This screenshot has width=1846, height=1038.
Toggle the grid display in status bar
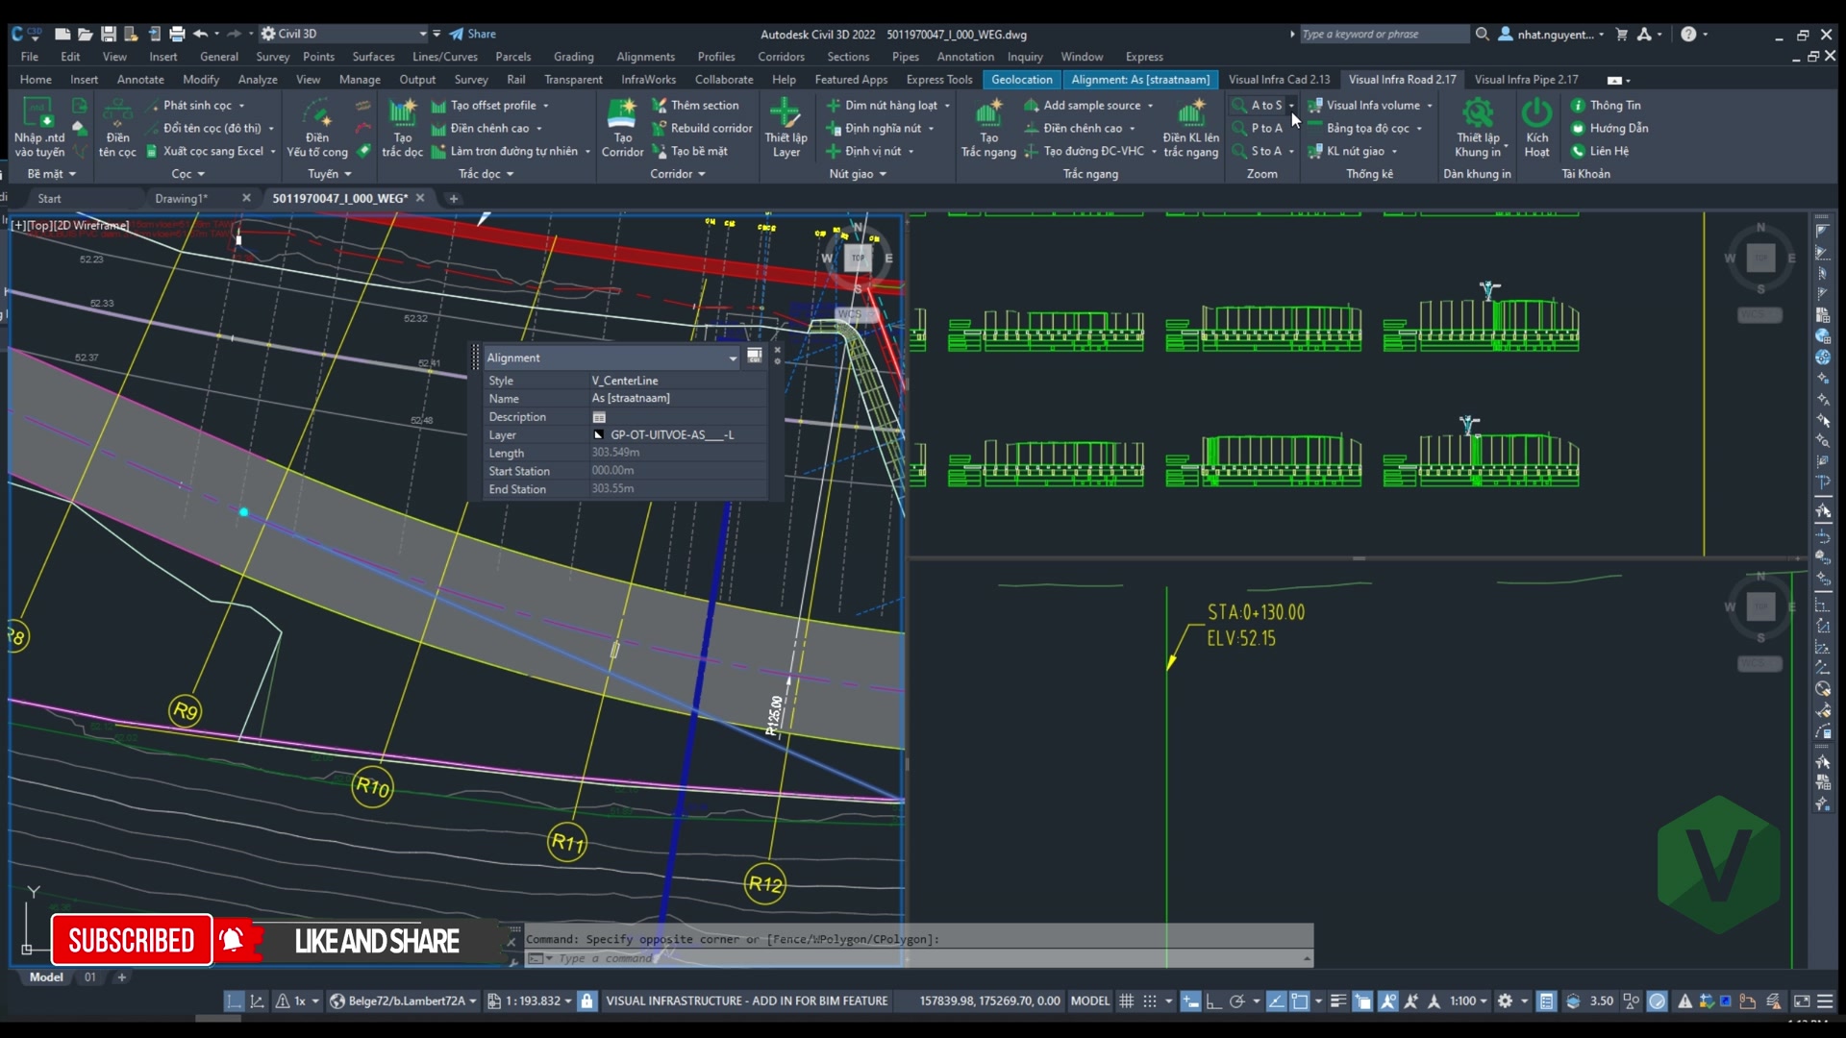1127,1001
